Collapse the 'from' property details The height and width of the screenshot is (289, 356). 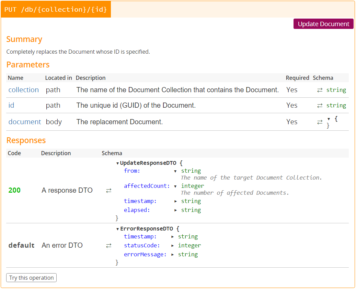pos(175,171)
